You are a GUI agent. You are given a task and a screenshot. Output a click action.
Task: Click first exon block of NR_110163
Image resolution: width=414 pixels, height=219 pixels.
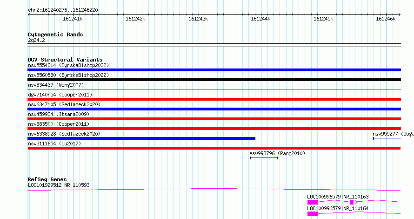click(313, 202)
